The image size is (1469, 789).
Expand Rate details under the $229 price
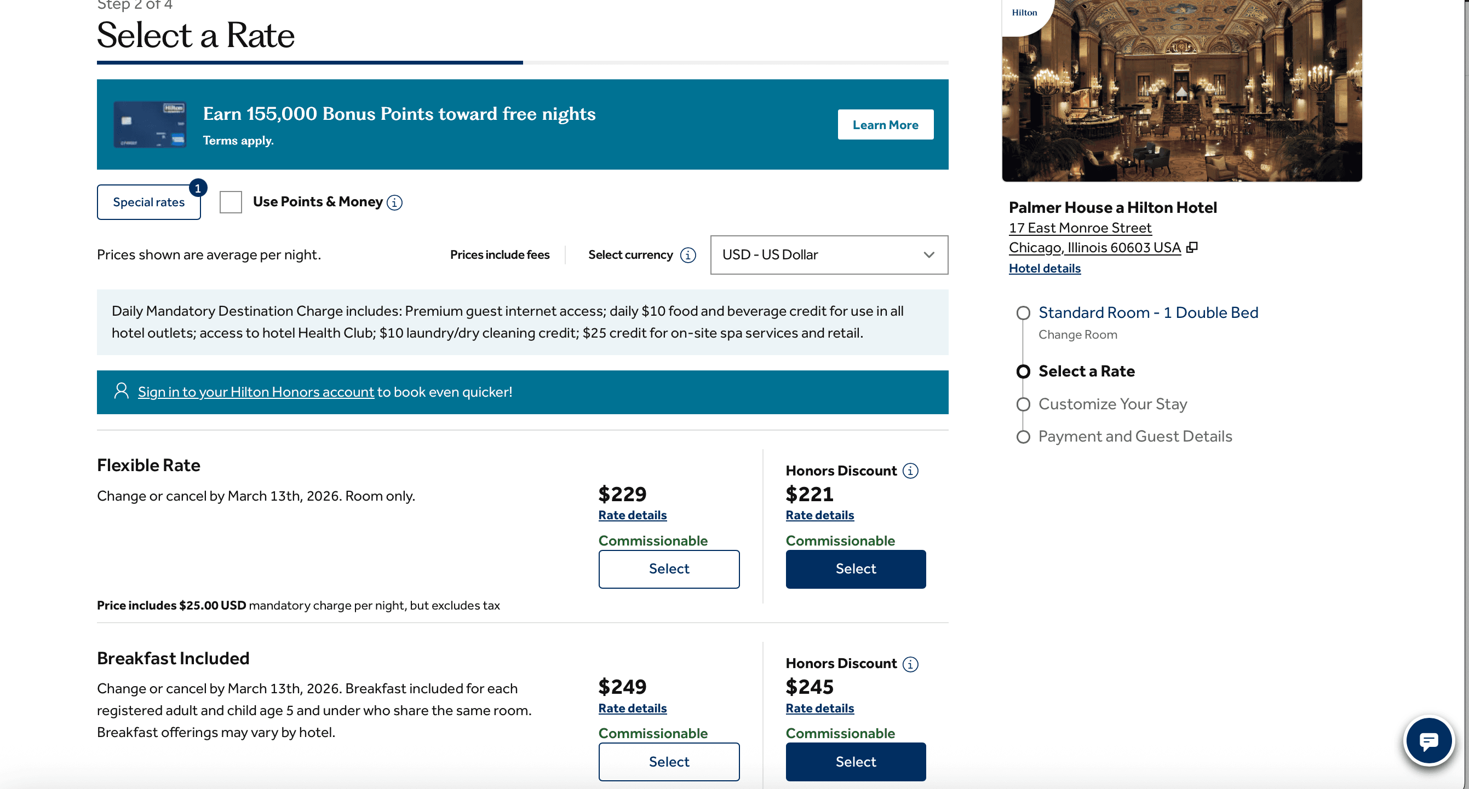pos(632,515)
